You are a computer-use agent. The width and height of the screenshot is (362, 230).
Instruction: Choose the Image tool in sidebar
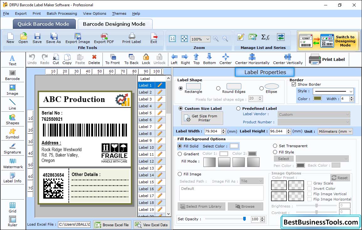tap(13, 90)
